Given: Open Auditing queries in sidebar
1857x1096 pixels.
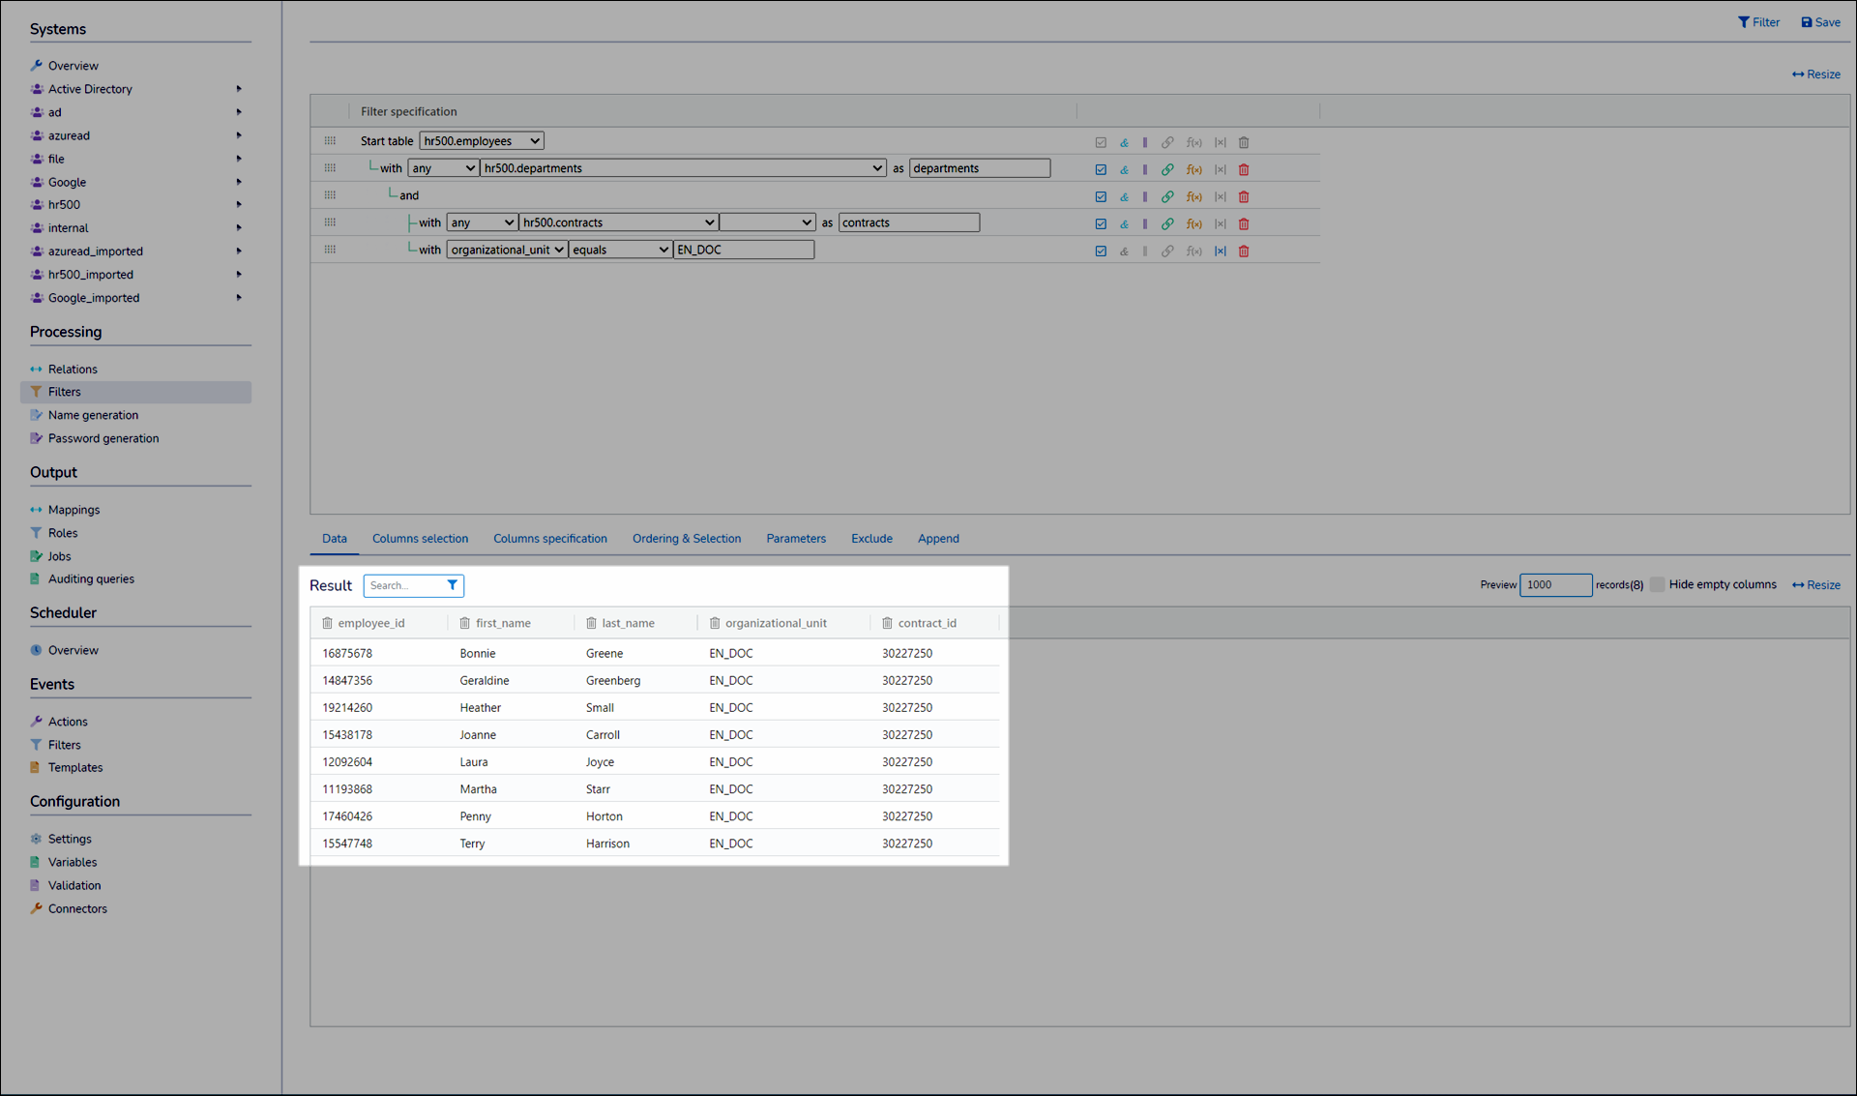Looking at the screenshot, I should (x=91, y=579).
